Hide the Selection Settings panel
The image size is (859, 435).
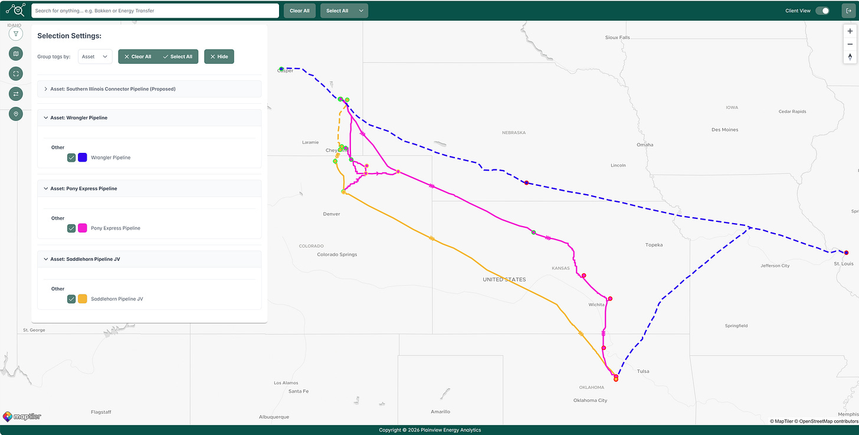tap(219, 57)
